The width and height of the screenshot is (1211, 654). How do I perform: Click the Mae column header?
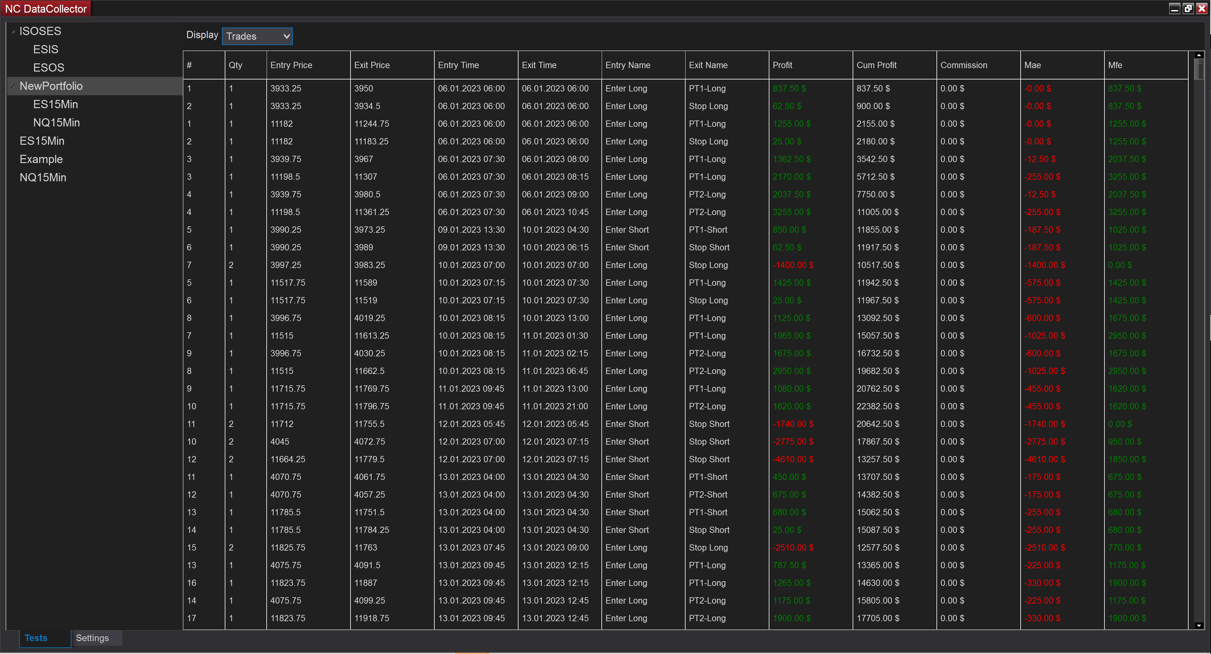click(1032, 65)
